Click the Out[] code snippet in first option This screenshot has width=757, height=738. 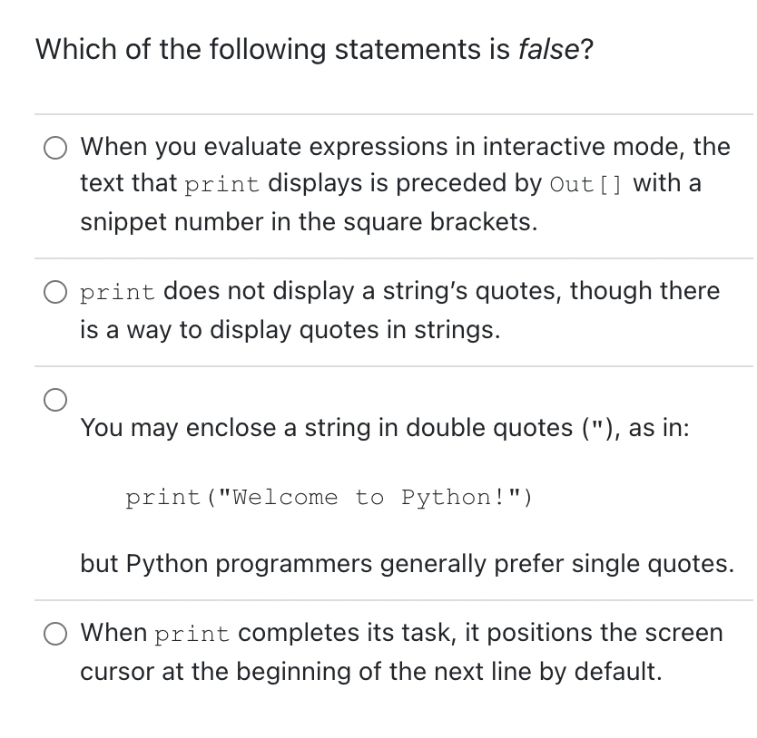(x=586, y=184)
